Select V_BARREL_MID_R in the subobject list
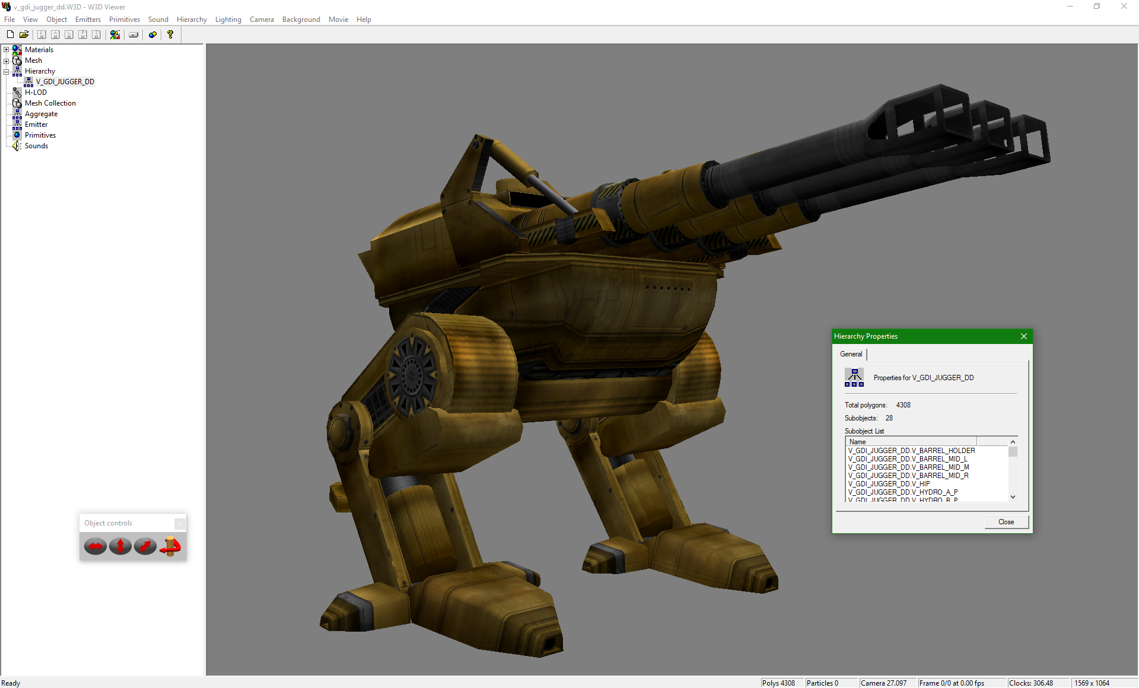1139x688 pixels. (x=908, y=476)
